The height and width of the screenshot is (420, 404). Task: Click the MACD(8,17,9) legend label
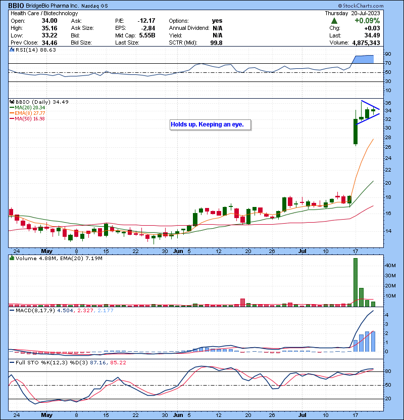point(35,311)
